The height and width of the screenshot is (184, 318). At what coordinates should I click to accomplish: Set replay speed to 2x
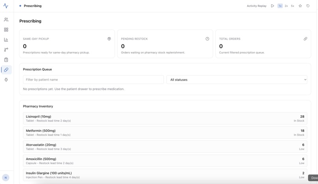(286, 6)
